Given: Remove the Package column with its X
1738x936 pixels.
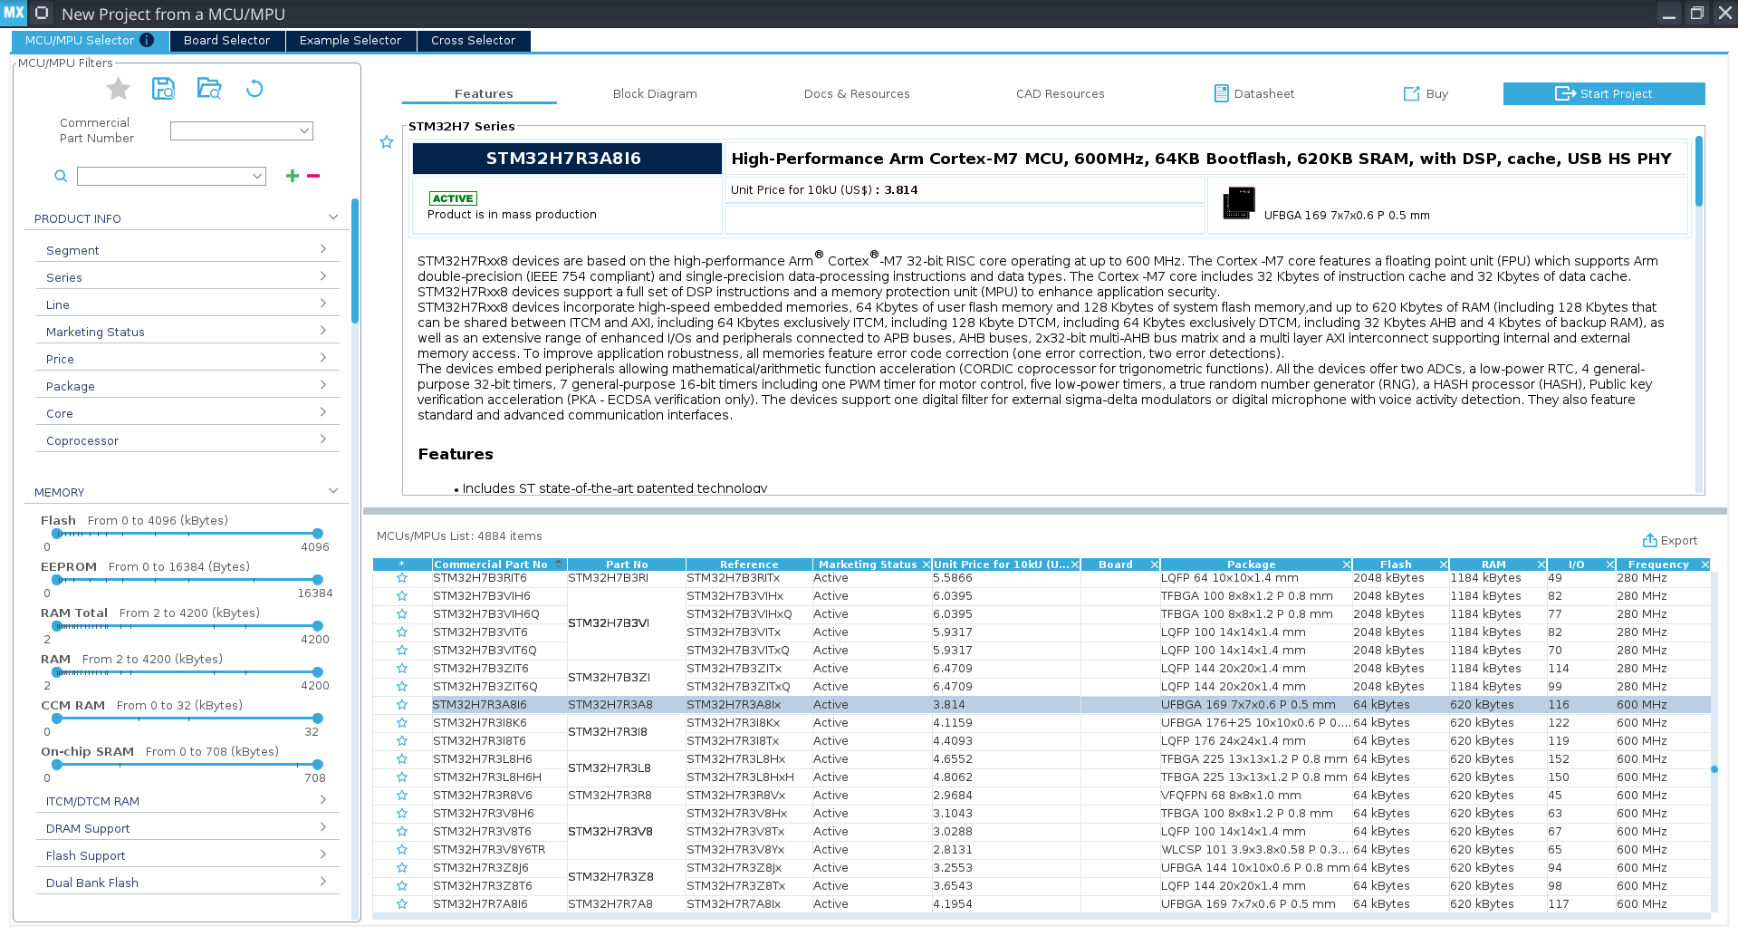Looking at the screenshot, I should pos(1347,564).
